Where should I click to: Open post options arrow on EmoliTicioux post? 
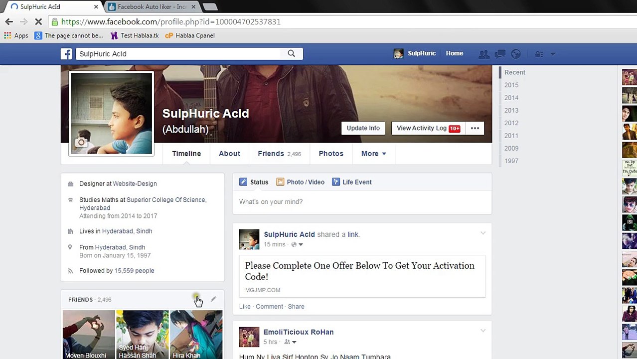(x=482, y=331)
